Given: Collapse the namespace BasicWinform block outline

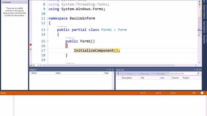Looking at the screenshot, I should pyautogui.click(x=48, y=18).
